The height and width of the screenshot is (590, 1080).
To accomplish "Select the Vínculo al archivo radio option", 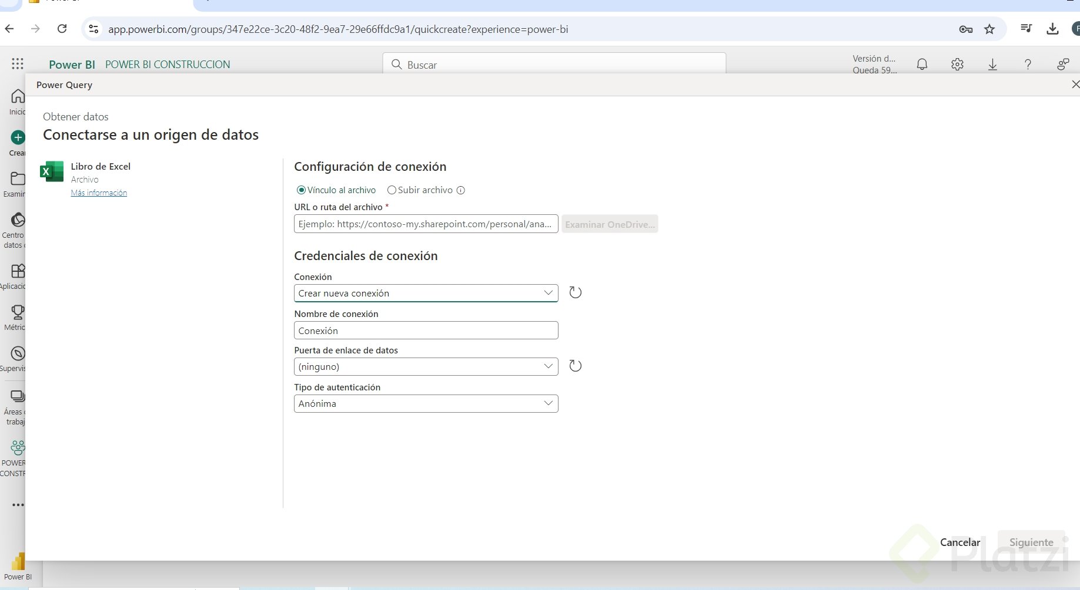I will 302,190.
